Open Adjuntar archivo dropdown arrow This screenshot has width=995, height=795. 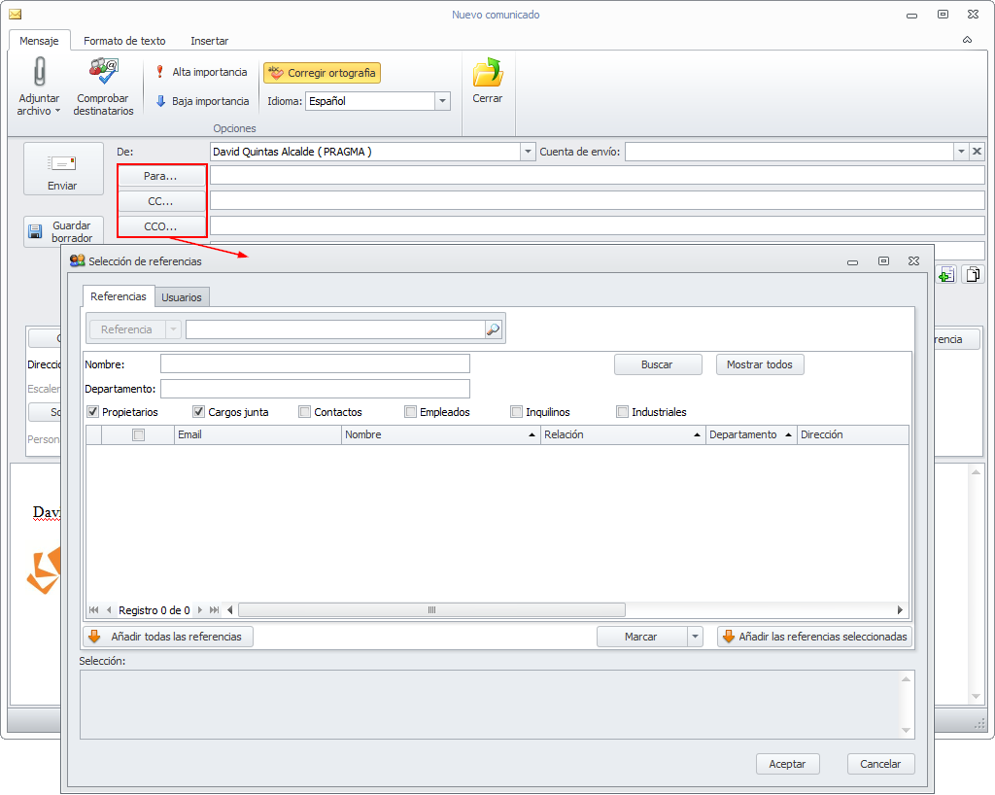click(x=57, y=111)
